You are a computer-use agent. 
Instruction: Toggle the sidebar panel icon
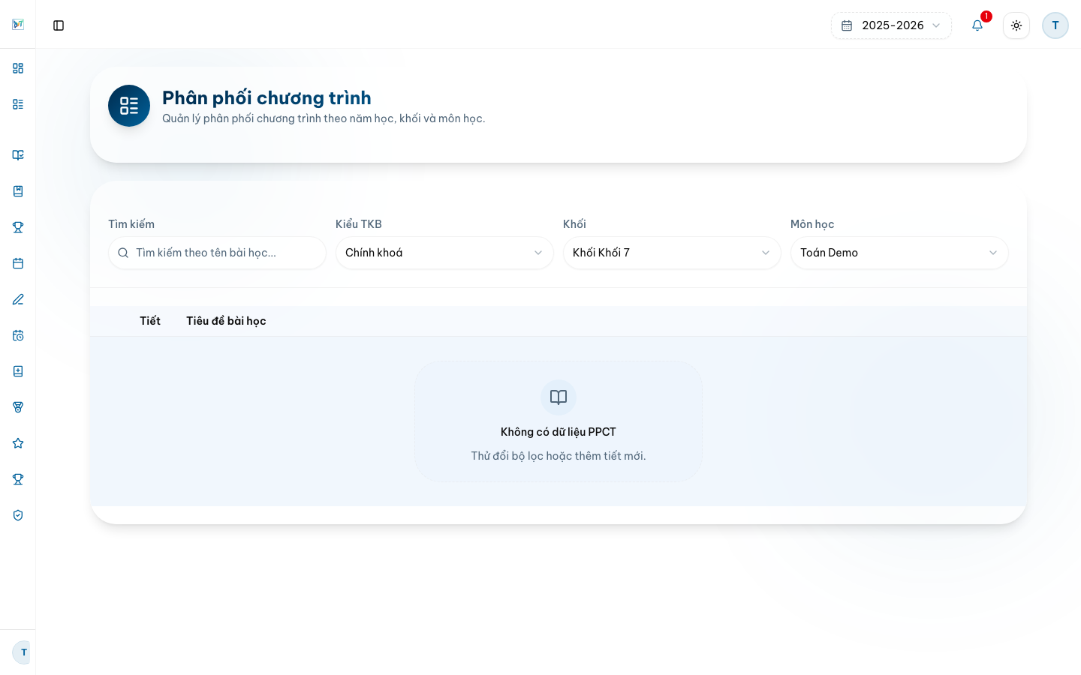pyautogui.click(x=59, y=25)
